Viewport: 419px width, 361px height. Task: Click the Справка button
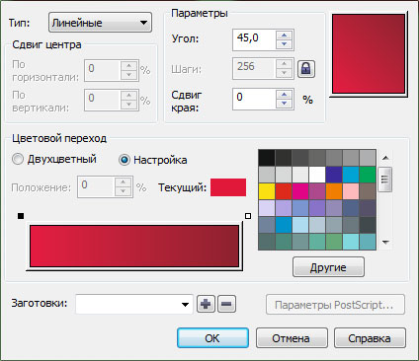pos(370,338)
